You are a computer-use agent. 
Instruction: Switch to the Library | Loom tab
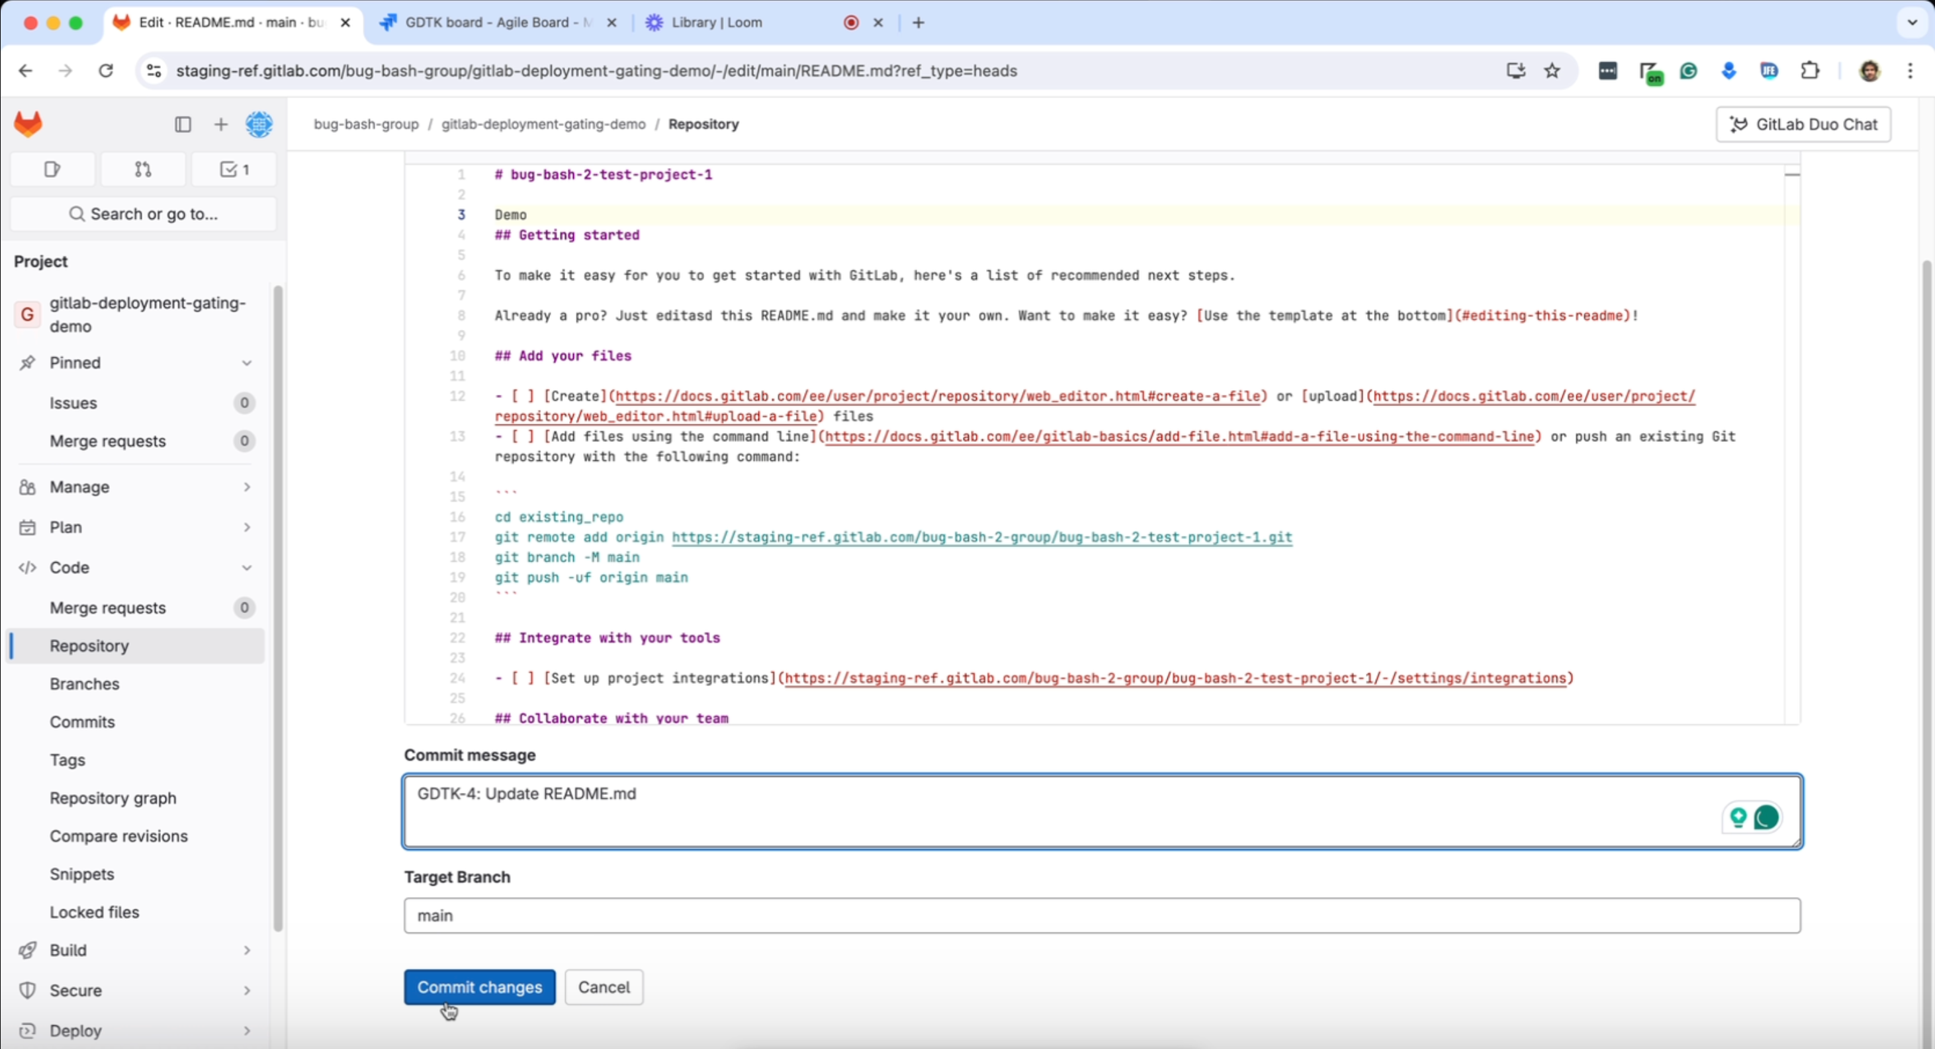coord(713,22)
